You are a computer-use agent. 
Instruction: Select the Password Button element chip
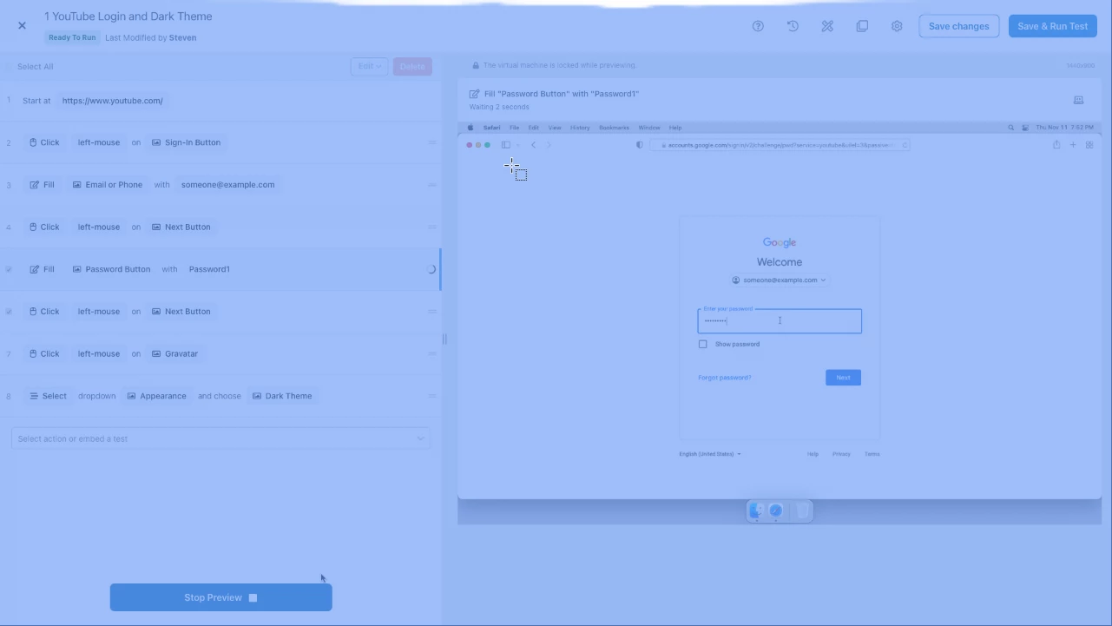[111, 269]
